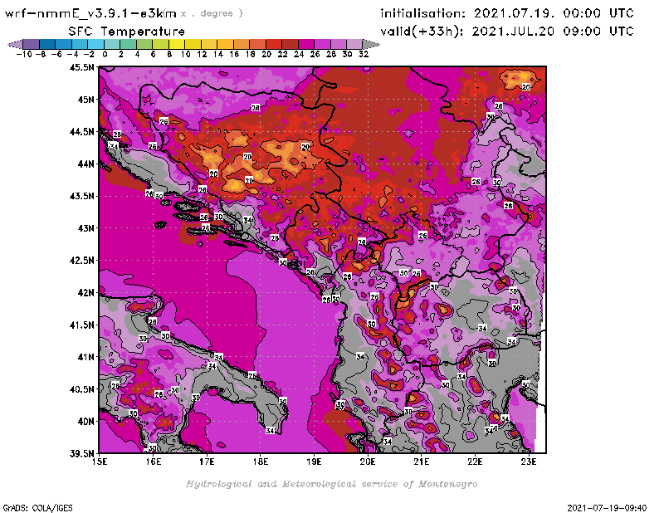Viewport: 664px width, 513px height.
Task: Click the 45N latitude label
Action: pos(85,100)
